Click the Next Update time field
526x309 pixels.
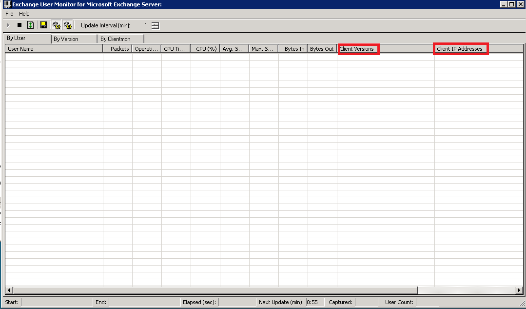(314, 302)
